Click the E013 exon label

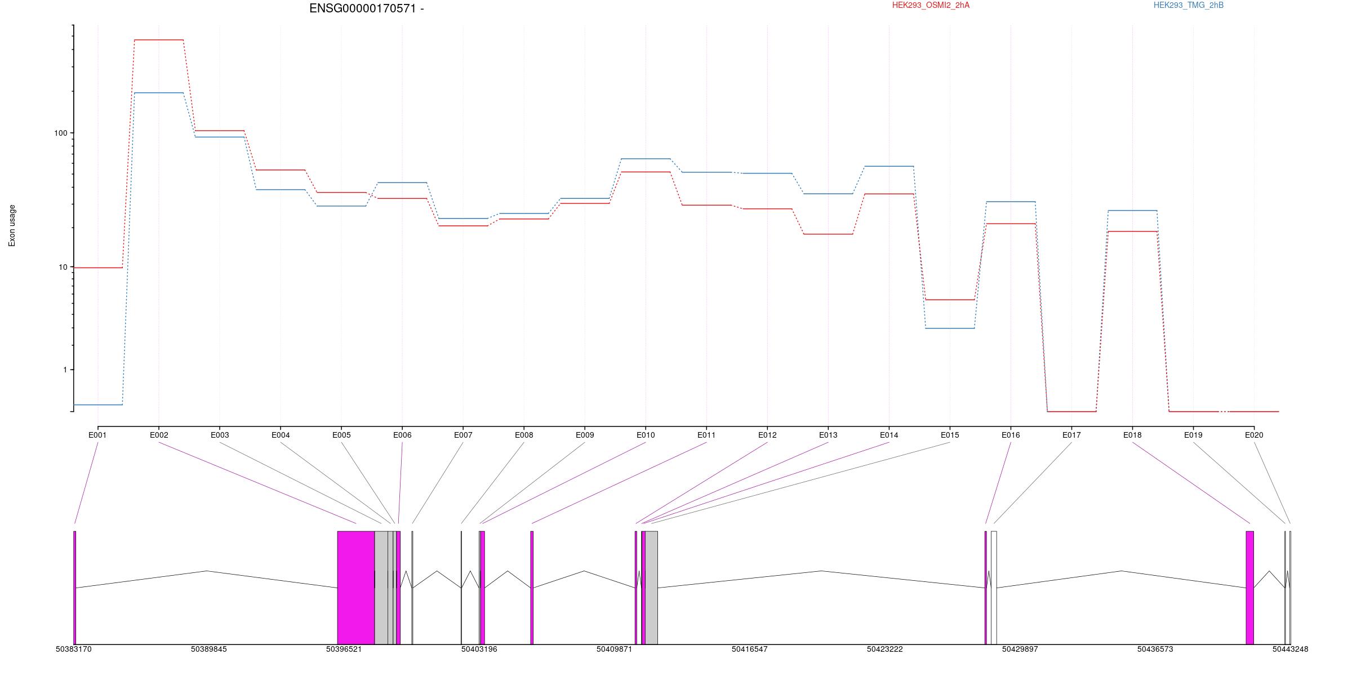tap(828, 435)
